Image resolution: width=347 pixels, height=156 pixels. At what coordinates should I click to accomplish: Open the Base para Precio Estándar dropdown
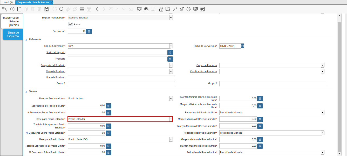(x=171, y=119)
